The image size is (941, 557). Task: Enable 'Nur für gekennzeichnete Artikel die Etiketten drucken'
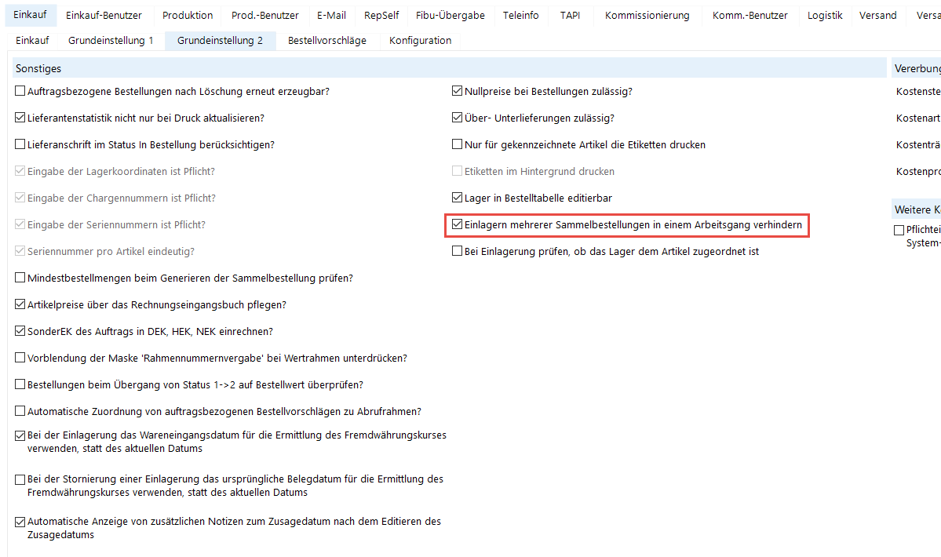click(x=458, y=144)
